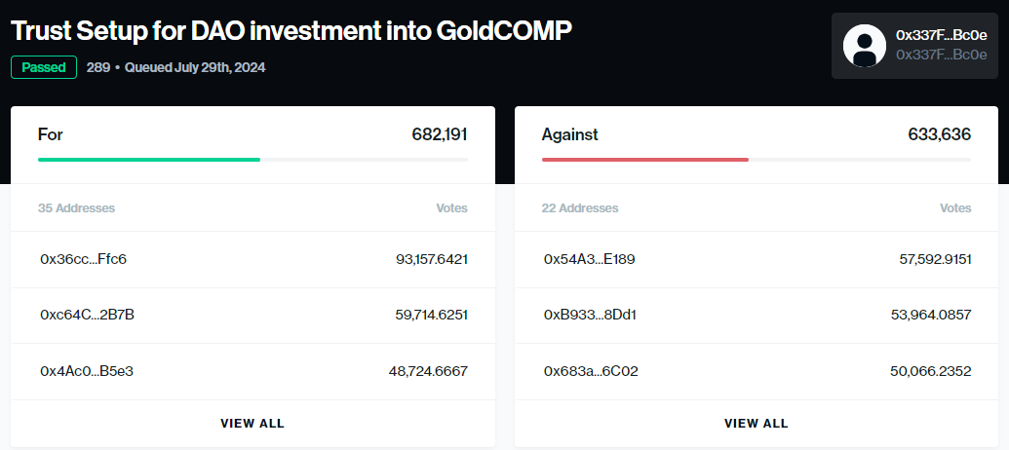Image resolution: width=1009 pixels, height=450 pixels.
Task: Click the Passed status badge
Action: click(44, 67)
